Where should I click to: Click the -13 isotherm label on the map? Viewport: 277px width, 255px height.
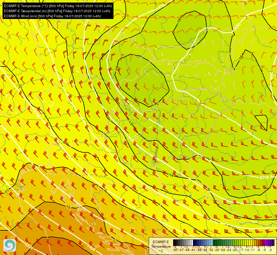coord(233,228)
